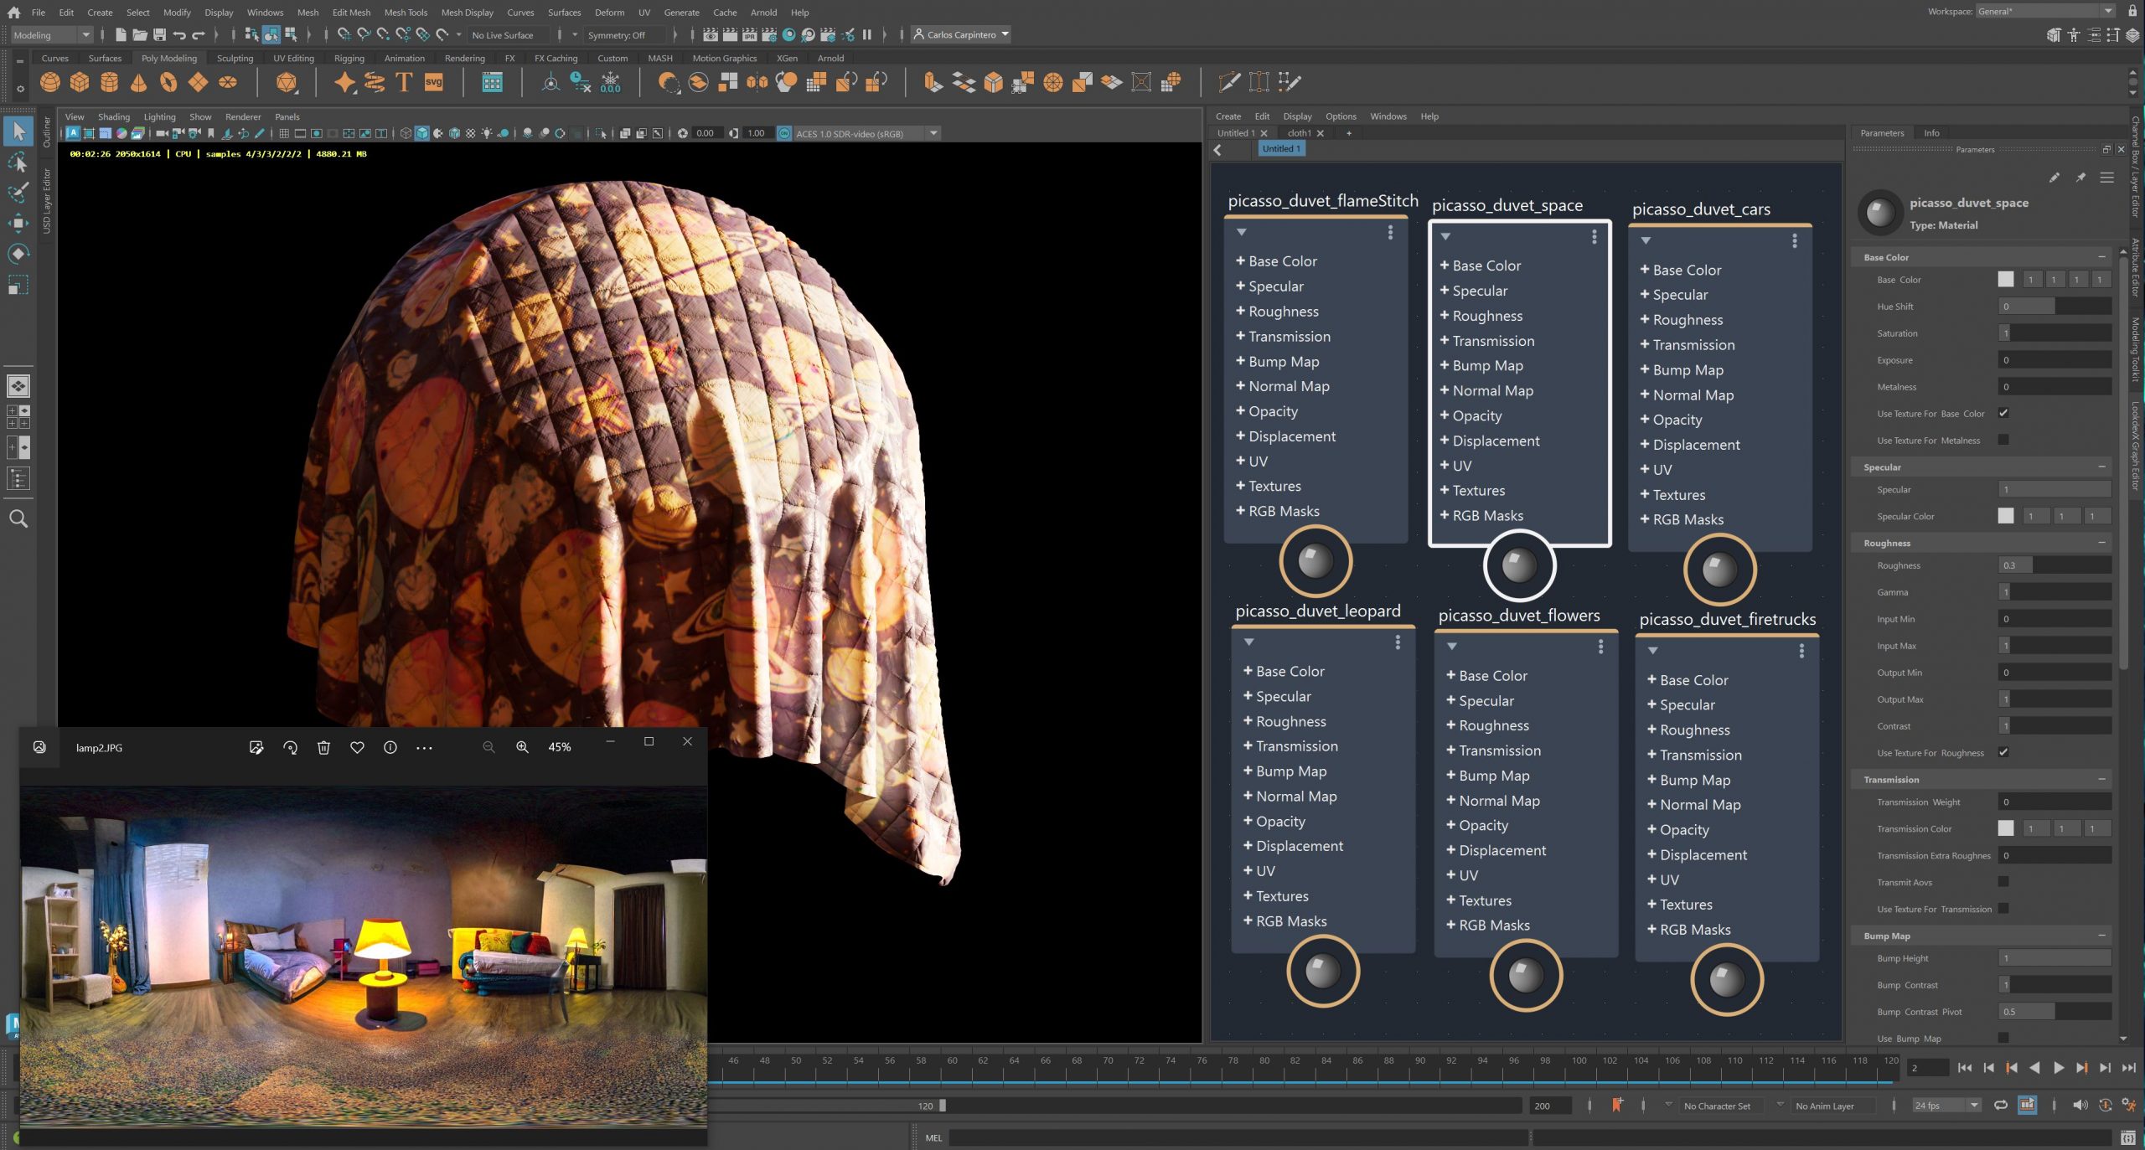
Task: Click the Sculpting workspace tab
Action: pos(231,58)
